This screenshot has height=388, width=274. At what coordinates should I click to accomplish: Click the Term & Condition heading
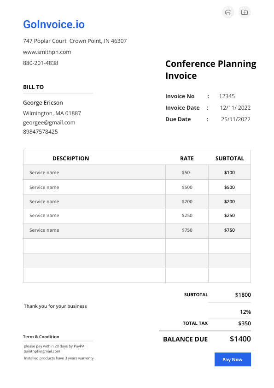pos(41,337)
